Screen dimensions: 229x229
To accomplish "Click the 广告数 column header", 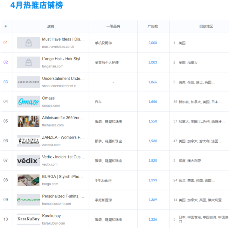I will tap(153, 26).
